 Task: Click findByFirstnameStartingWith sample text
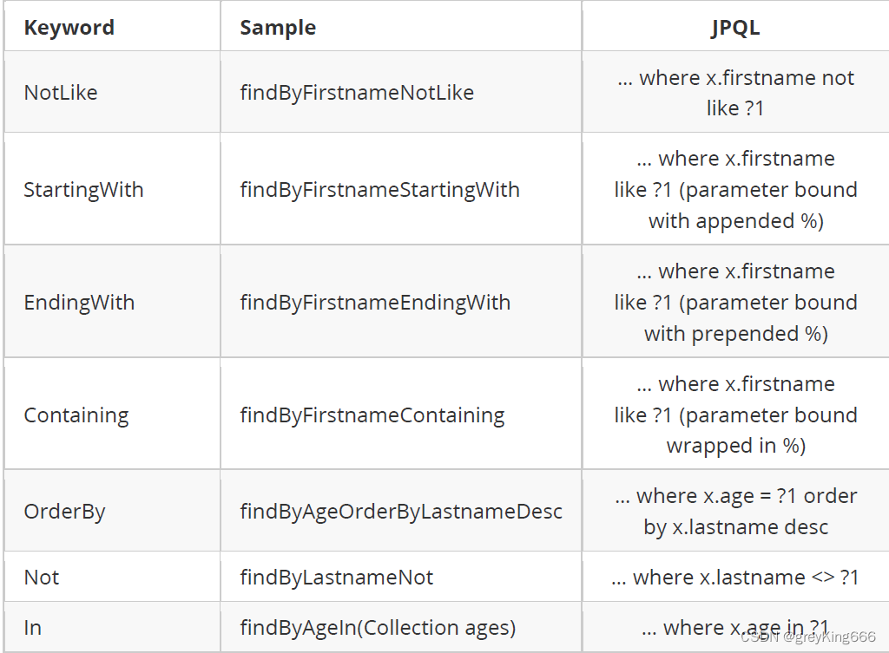(x=379, y=190)
